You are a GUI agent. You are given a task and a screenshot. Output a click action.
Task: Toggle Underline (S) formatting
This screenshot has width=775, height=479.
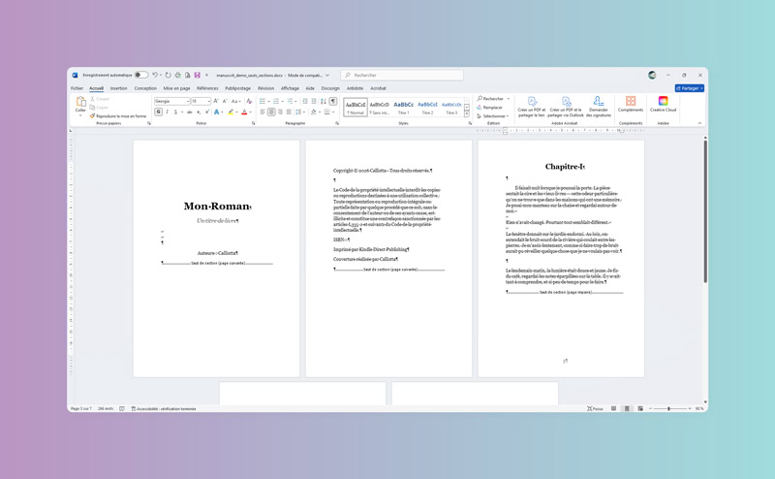coord(175,112)
